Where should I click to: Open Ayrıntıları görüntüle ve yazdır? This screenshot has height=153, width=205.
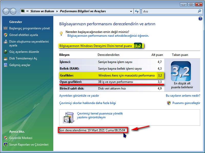(x=79, y=96)
